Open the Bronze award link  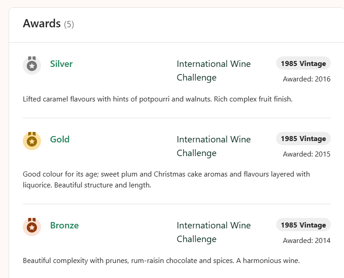point(64,225)
